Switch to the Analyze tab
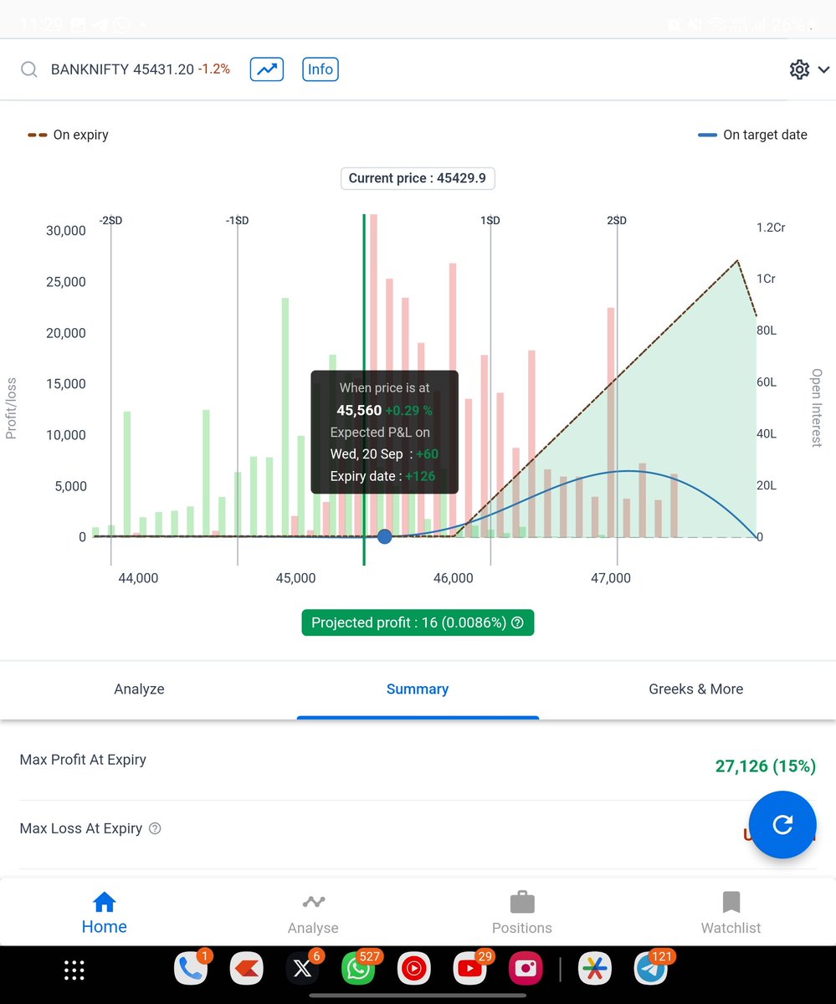This screenshot has height=1004, width=836. point(139,689)
